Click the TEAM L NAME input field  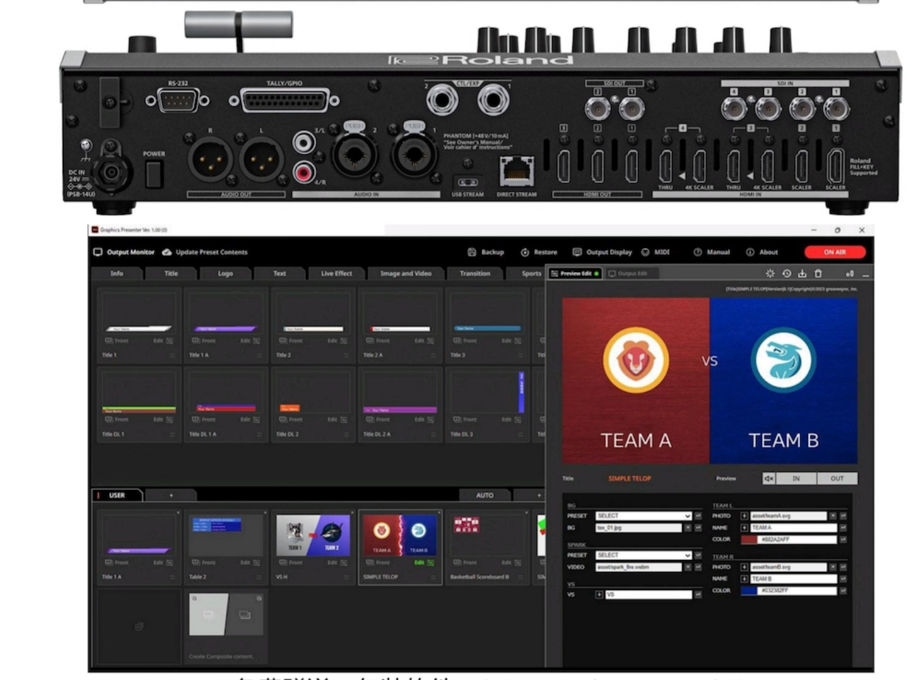[x=793, y=527]
